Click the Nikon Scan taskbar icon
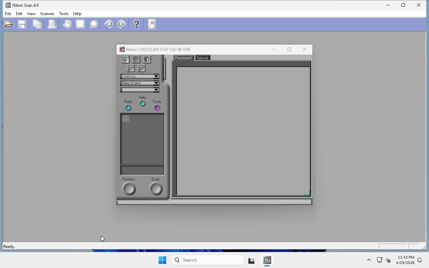Viewport: 429px width, 268px height. pyautogui.click(x=267, y=260)
